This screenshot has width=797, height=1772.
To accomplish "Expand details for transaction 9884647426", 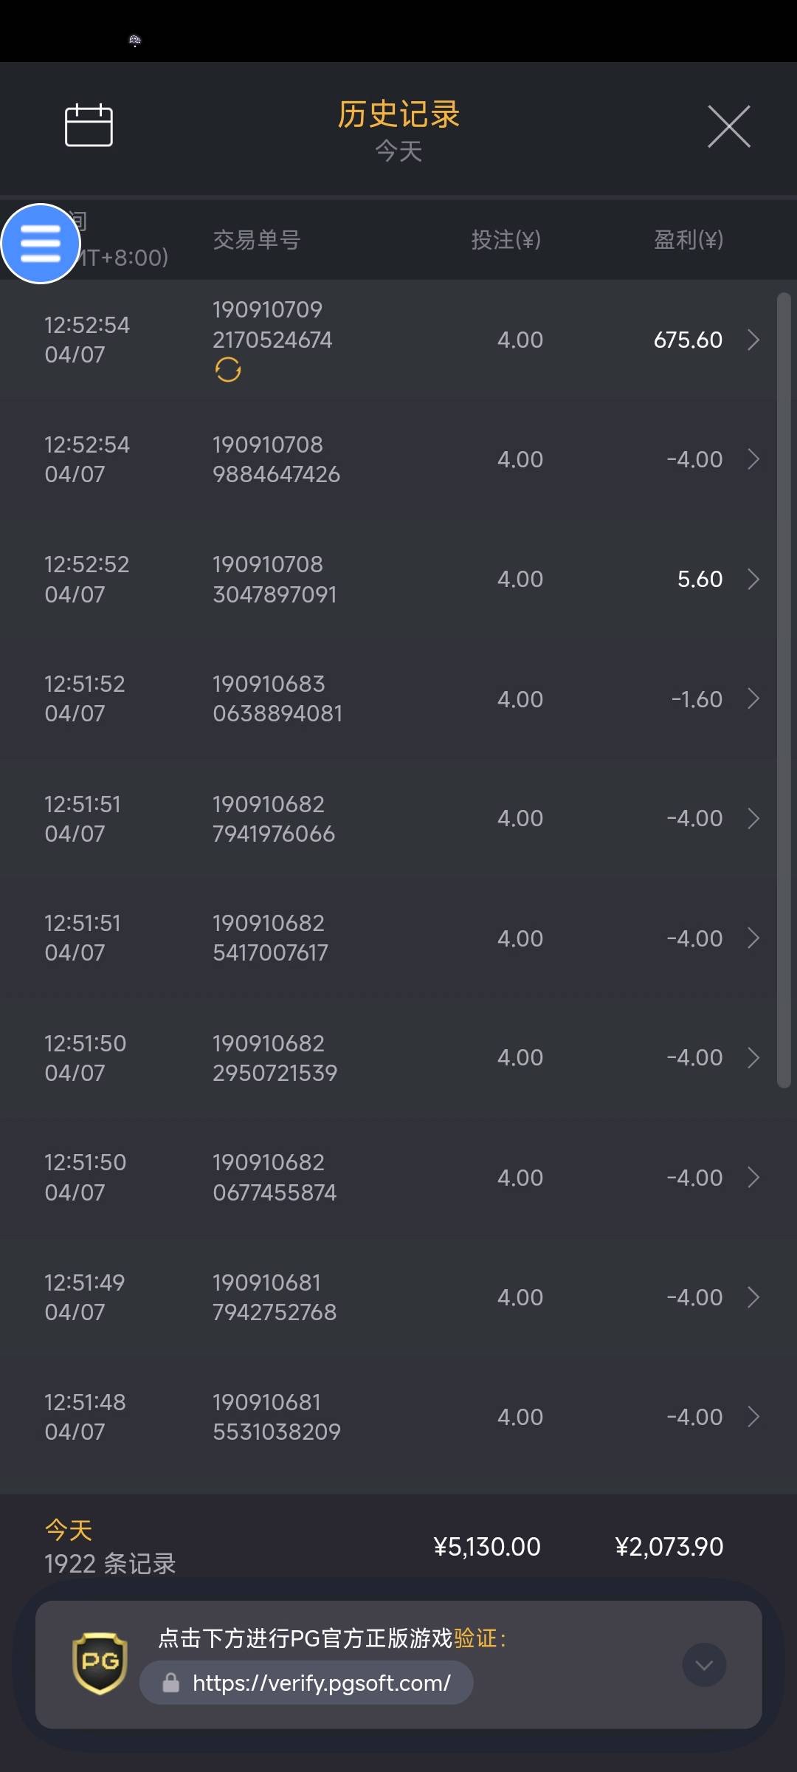I will coord(753,459).
